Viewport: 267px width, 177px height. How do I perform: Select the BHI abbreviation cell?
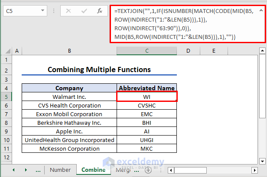coord(147,123)
